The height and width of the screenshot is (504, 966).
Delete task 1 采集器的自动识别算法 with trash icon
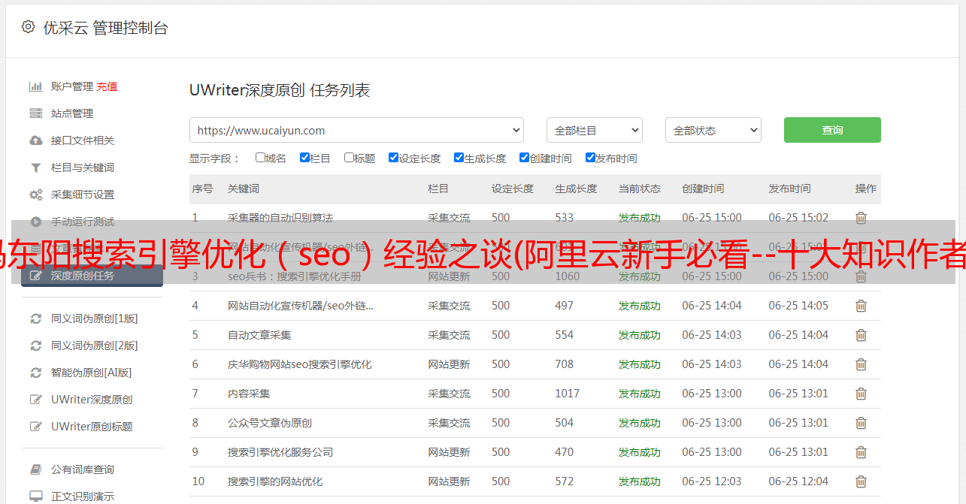[862, 218]
